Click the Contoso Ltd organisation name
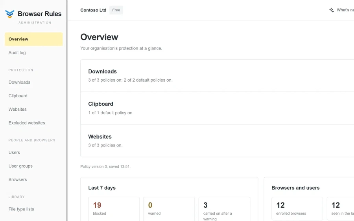The height and width of the screenshot is (221, 354). pos(93,10)
